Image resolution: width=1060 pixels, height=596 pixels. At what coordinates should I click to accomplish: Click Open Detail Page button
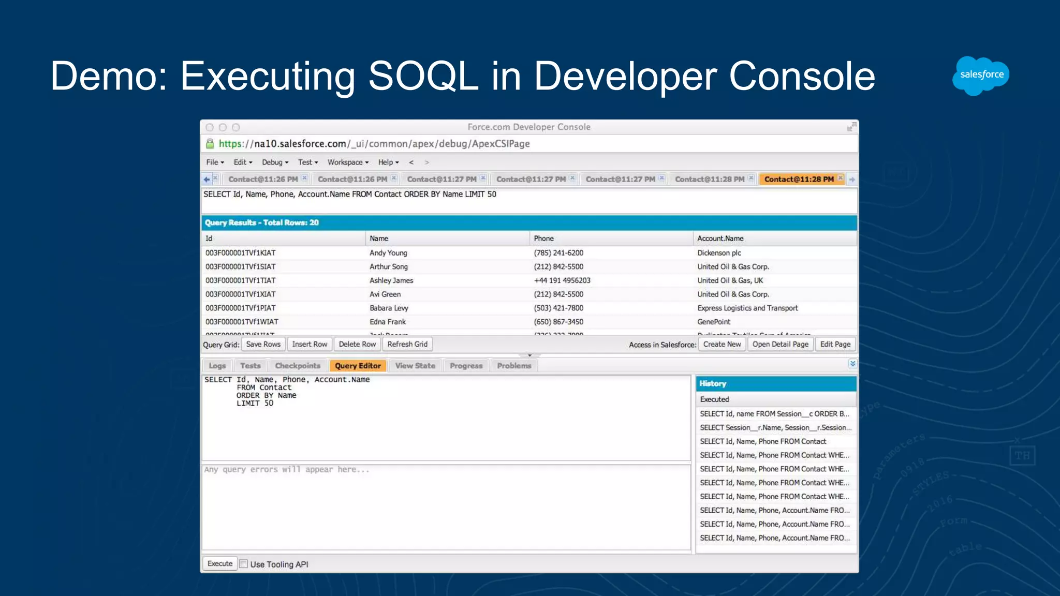point(780,345)
